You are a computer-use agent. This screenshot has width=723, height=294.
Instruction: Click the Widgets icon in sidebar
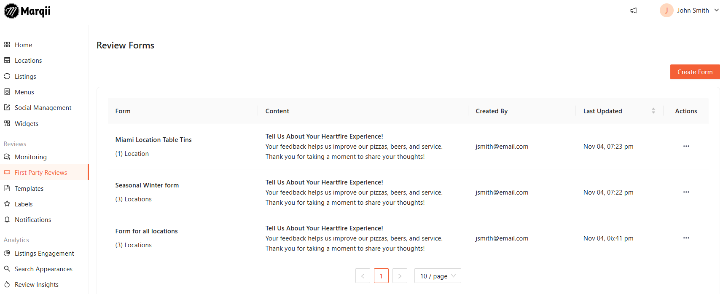coord(7,123)
